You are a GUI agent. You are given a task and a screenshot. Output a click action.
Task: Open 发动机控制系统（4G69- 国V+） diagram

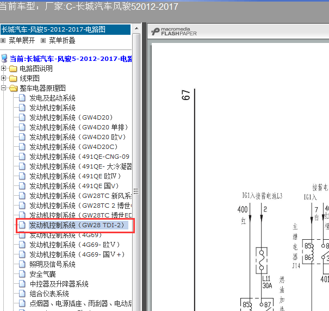pos(77,254)
